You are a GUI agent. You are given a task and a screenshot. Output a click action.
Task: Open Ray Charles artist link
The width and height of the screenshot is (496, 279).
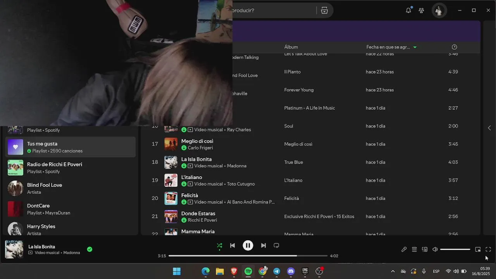tap(239, 130)
